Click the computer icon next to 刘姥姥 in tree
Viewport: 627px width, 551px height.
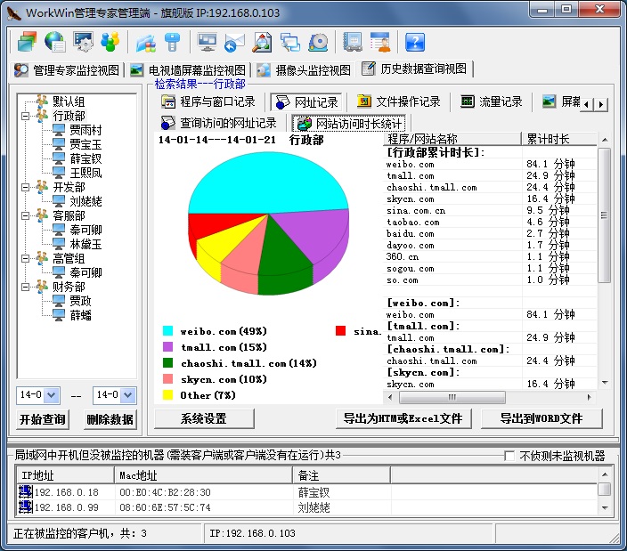[x=59, y=201]
